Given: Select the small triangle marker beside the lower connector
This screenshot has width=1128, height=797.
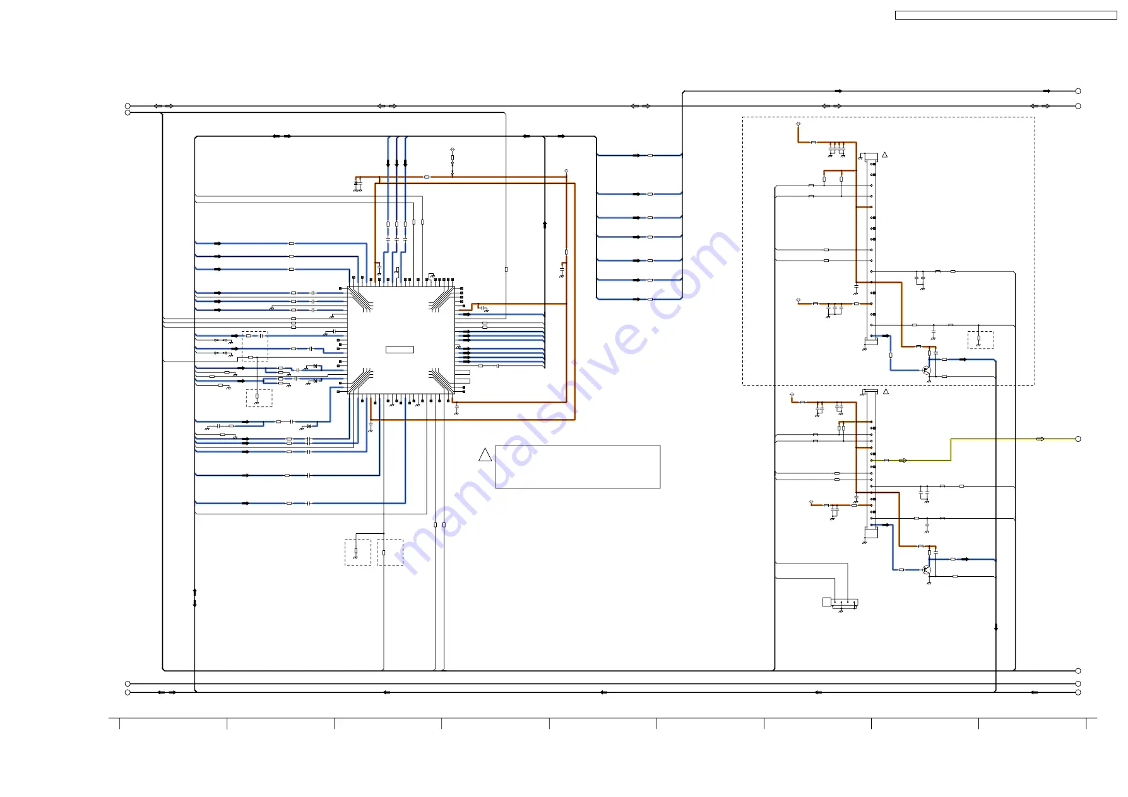Looking at the screenshot, I should point(886,391).
